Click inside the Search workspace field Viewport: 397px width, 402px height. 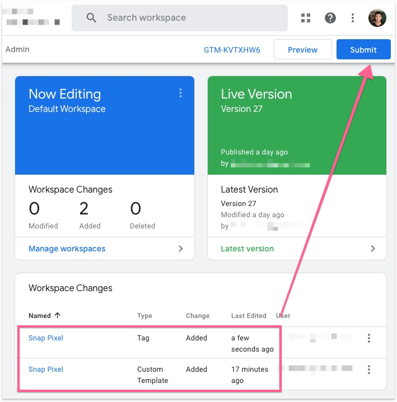click(190, 18)
